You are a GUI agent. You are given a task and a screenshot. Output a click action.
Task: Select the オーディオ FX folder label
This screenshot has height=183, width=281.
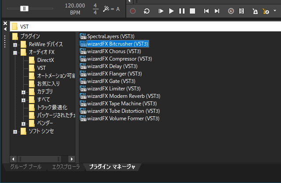(42, 52)
